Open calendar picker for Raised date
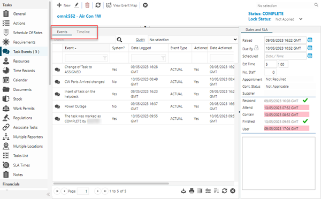This screenshot has height=199, width=321. (x=310, y=40)
